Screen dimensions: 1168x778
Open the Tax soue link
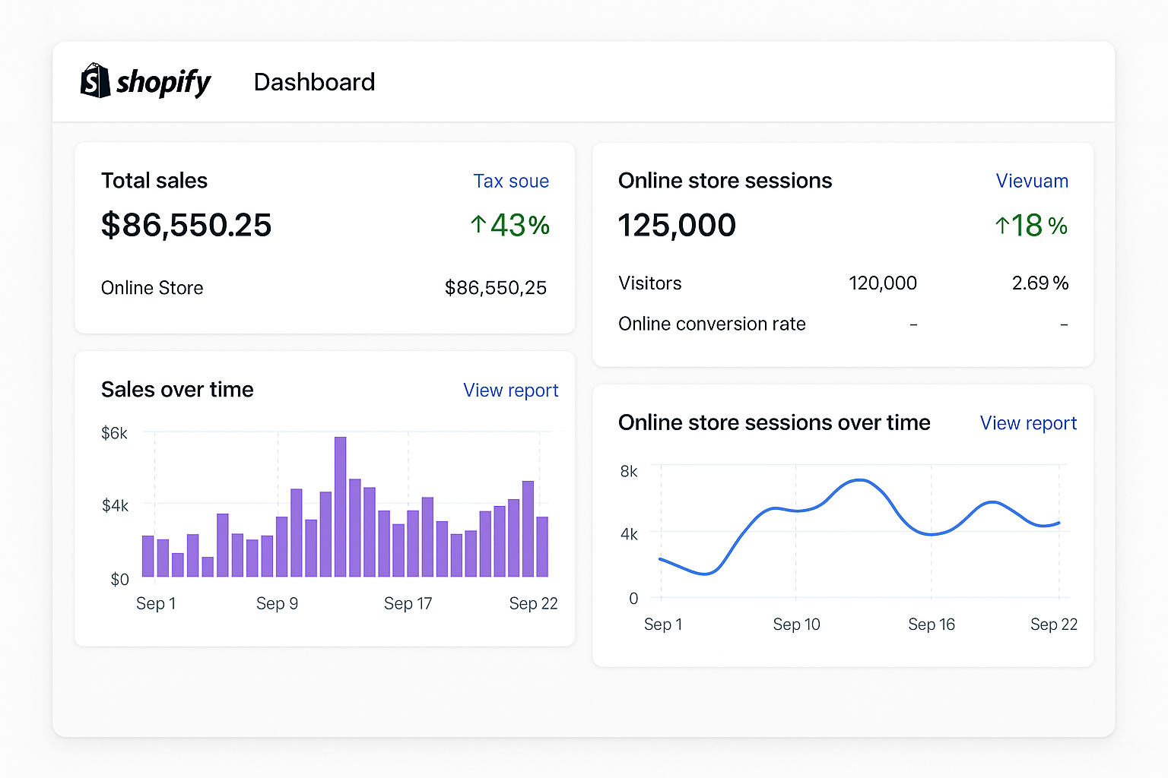(511, 181)
